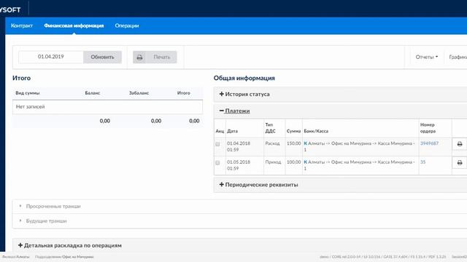Screen dimensions: 467x262
Task: Select the Финансовая информация tab
Action: point(74,26)
